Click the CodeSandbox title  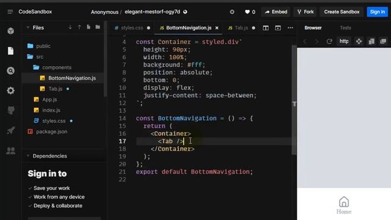pos(35,12)
